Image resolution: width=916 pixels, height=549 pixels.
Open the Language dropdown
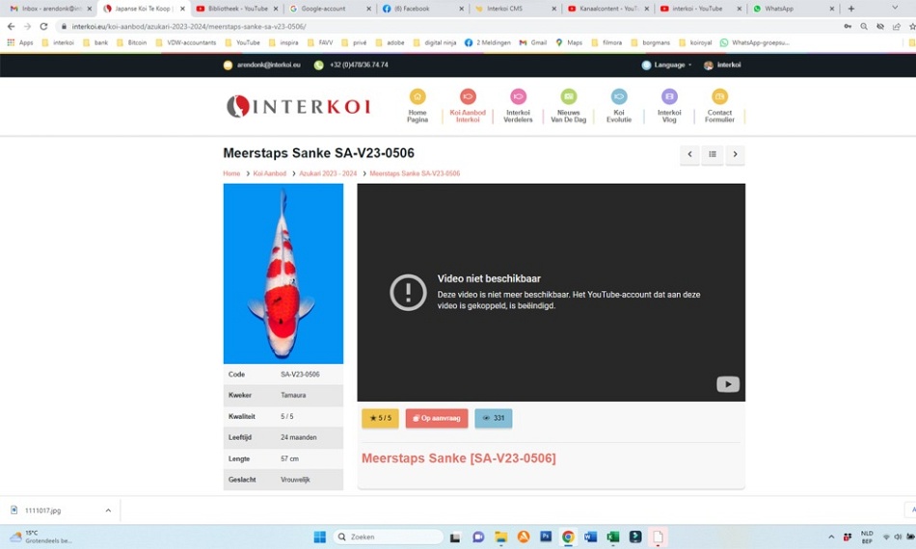(x=666, y=65)
